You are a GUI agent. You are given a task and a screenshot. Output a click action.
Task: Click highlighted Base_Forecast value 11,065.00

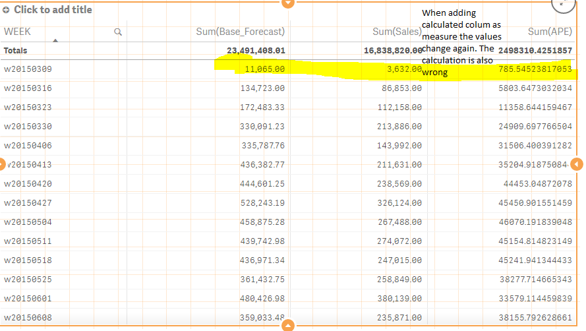(264, 69)
